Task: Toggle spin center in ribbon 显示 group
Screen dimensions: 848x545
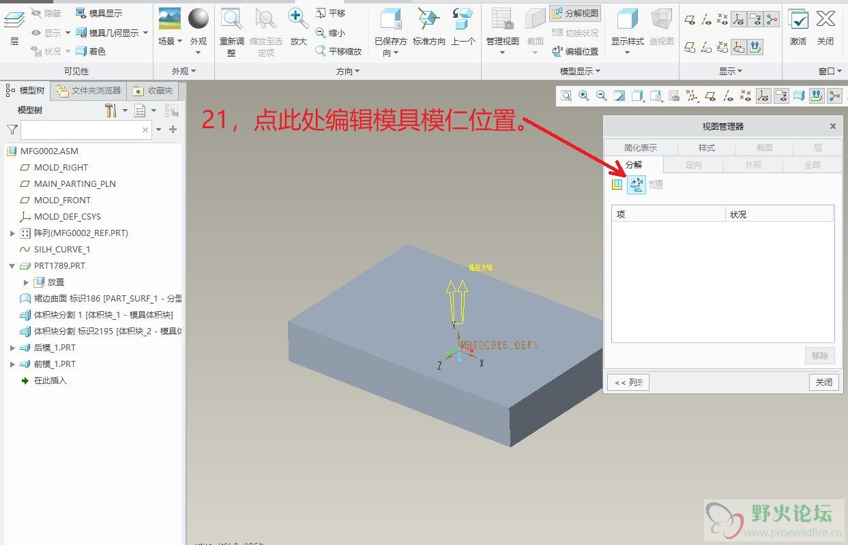Action: (x=772, y=20)
